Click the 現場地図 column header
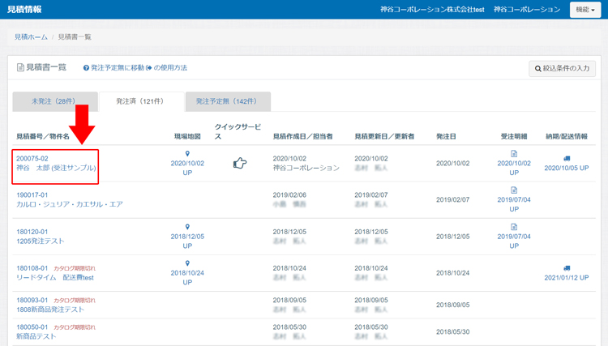 pos(187,136)
